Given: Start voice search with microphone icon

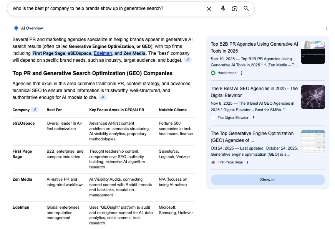Looking at the screenshot, I should pos(223,8).
